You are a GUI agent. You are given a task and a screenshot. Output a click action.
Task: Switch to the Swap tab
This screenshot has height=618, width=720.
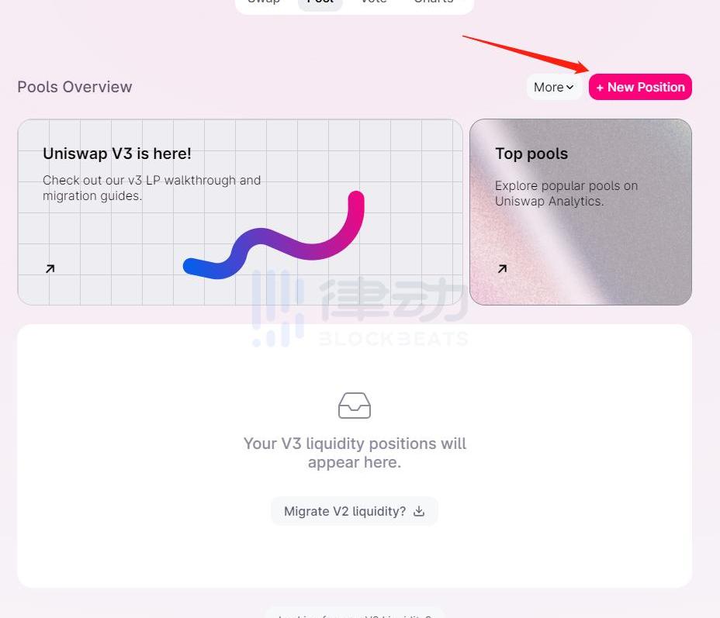click(x=264, y=2)
